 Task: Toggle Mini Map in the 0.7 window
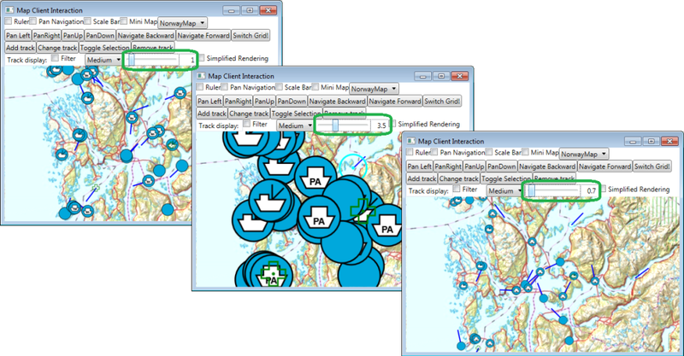point(525,152)
